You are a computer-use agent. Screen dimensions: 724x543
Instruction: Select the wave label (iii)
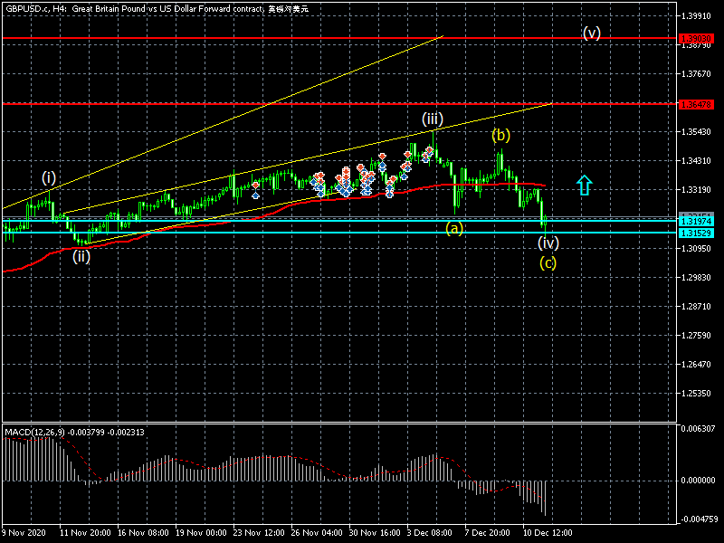[x=433, y=119]
